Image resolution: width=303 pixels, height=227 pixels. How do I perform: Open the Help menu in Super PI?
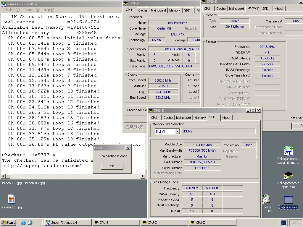(49, 10)
